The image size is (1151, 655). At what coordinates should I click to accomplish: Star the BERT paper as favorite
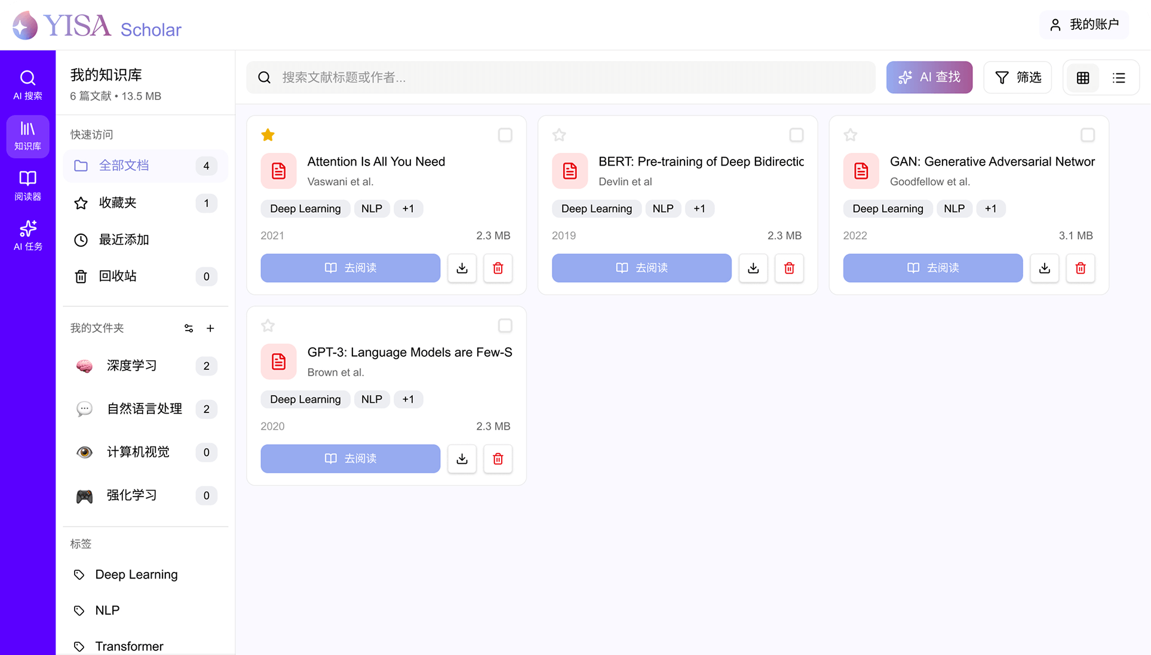click(559, 135)
